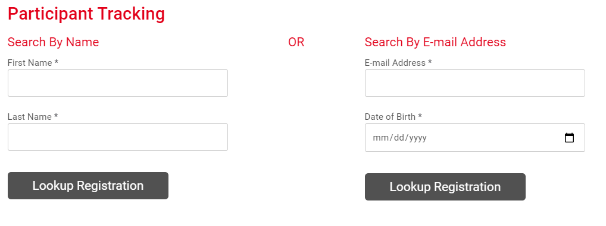
Task: Focus the Last Name input field
Action: pos(118,137)
